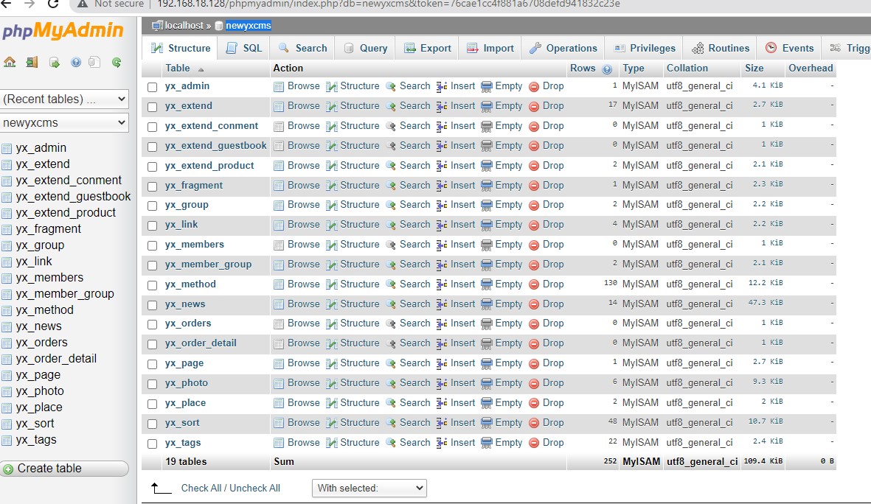Log out using the exit door icon
This screenshot has height=504, width=871.
tap(32, 62)
